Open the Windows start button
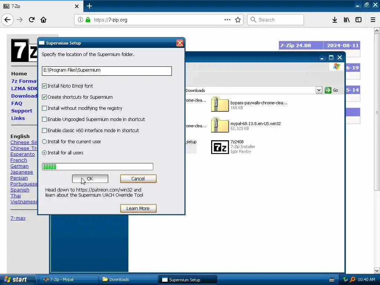 [17, 279]
